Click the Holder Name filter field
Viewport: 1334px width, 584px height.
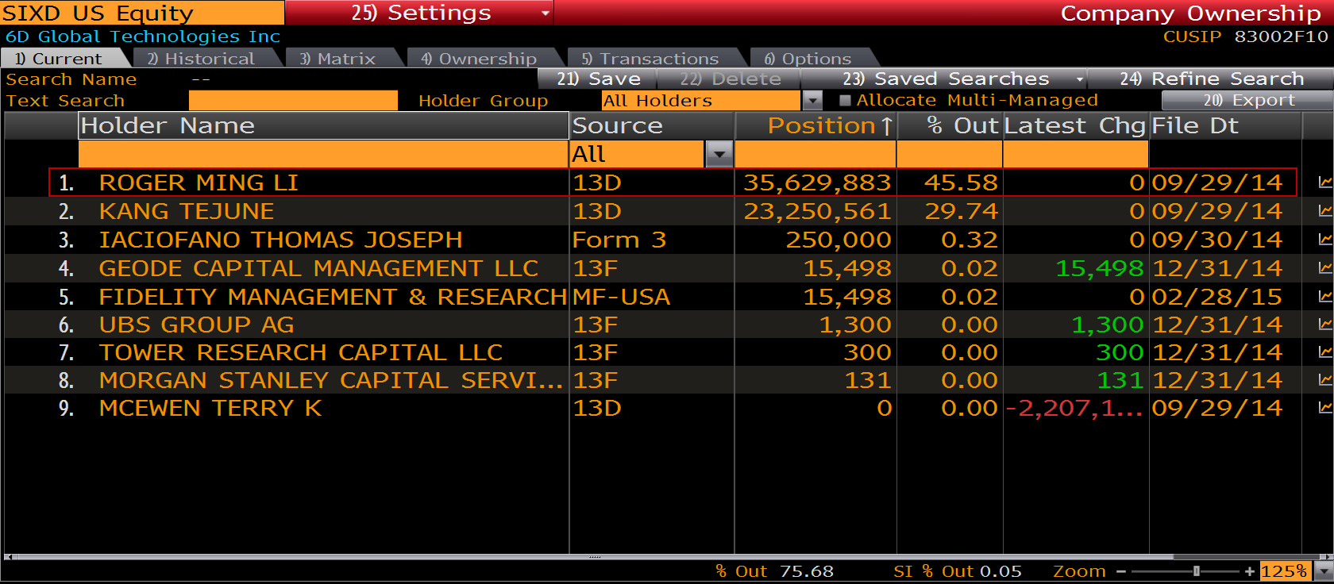(x=323, y=154)
